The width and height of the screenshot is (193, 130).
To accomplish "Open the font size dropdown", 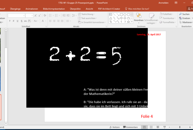I will pyautogui.click(x=32, y=15).
